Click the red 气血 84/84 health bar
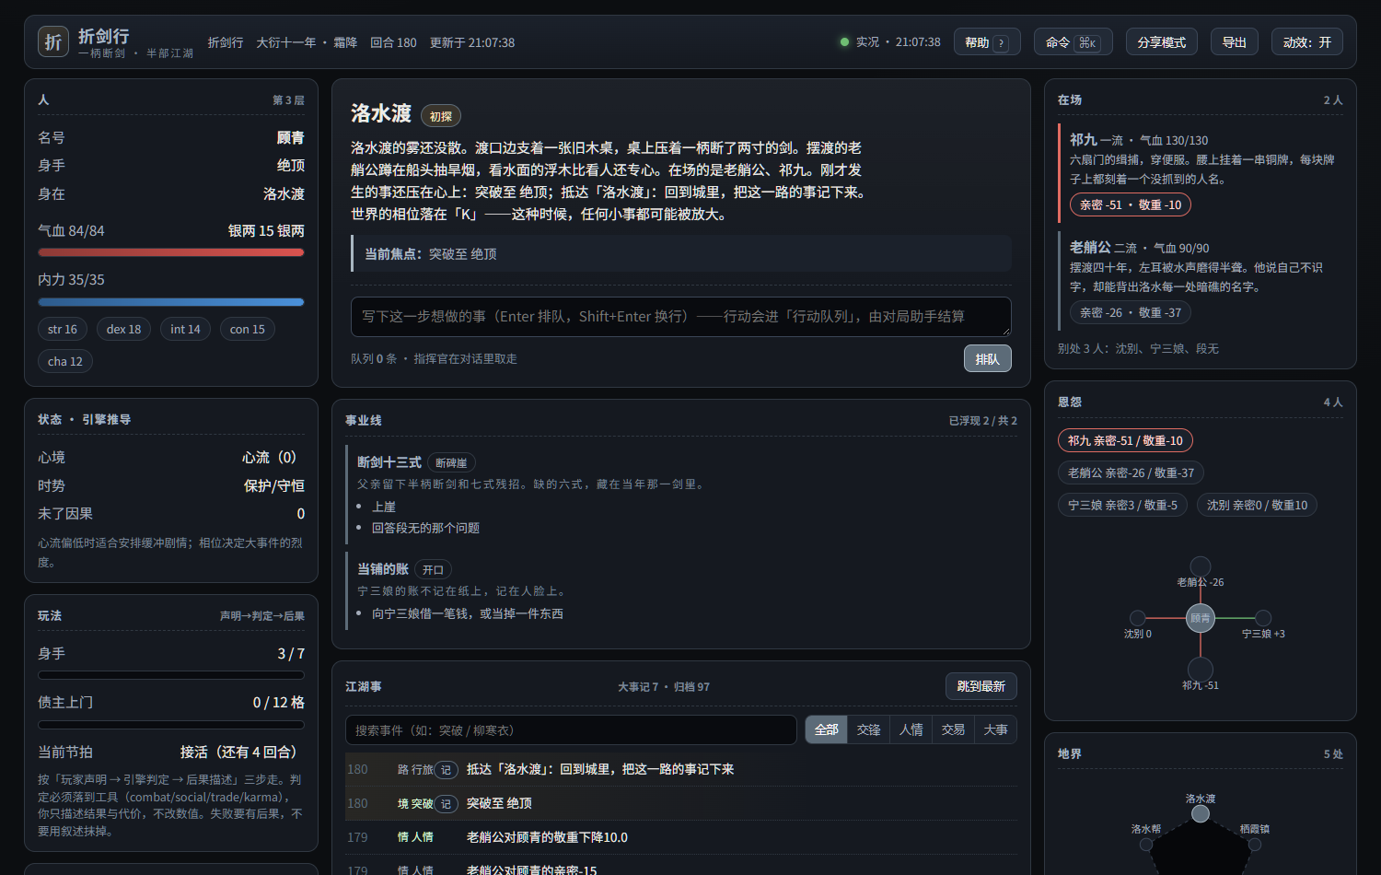The height and width of the screenshot is (875, 1381). pos(171,252)
